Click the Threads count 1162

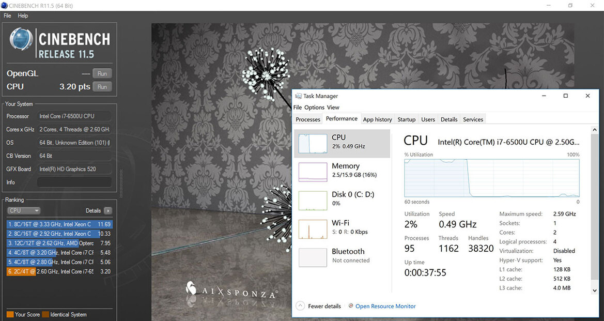pyautogui.click(x=449, y=249)
